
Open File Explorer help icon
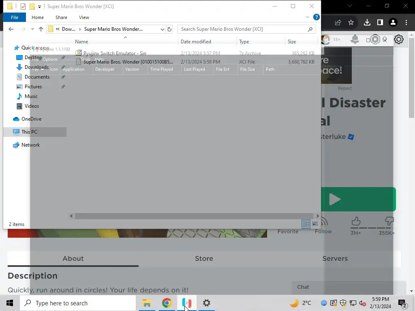click(316, 17)
